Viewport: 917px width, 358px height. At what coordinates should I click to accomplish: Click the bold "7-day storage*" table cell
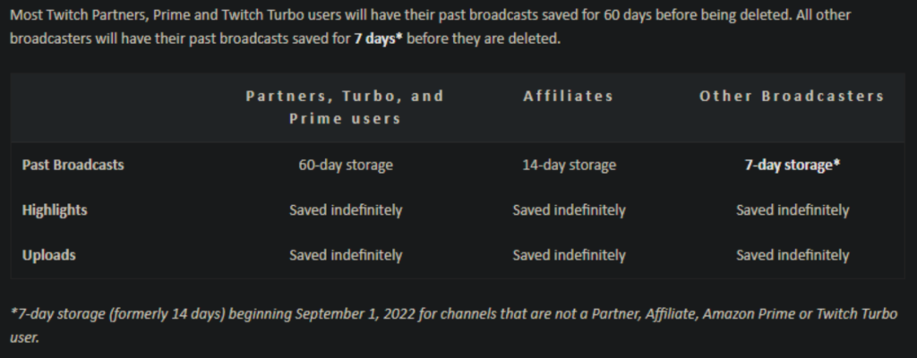pos(792,166)
